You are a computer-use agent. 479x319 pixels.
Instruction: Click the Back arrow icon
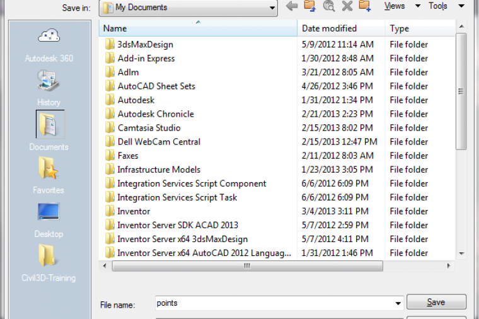point(291,6)
